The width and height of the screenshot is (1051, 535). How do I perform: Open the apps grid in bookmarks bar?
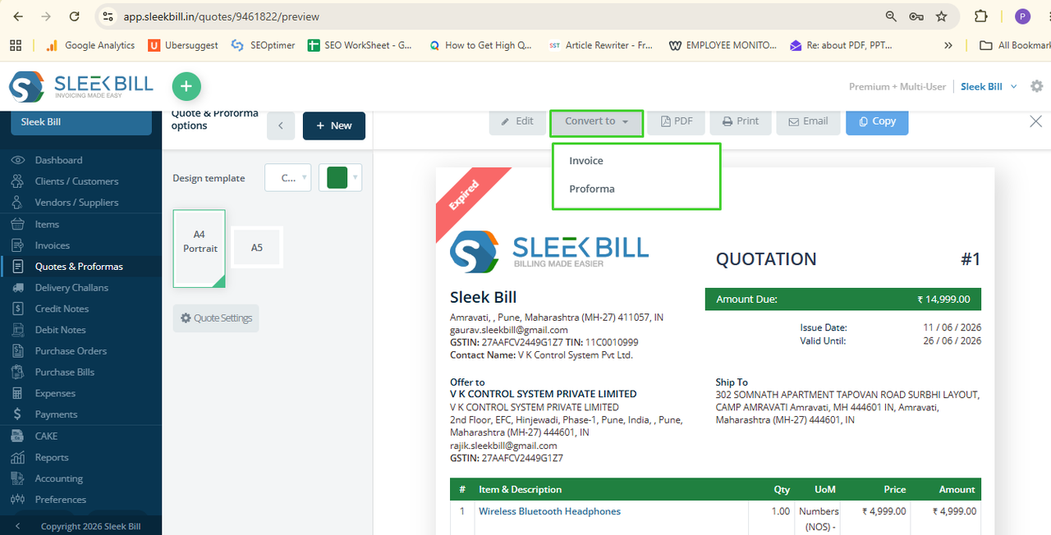[x=15, y=45]
